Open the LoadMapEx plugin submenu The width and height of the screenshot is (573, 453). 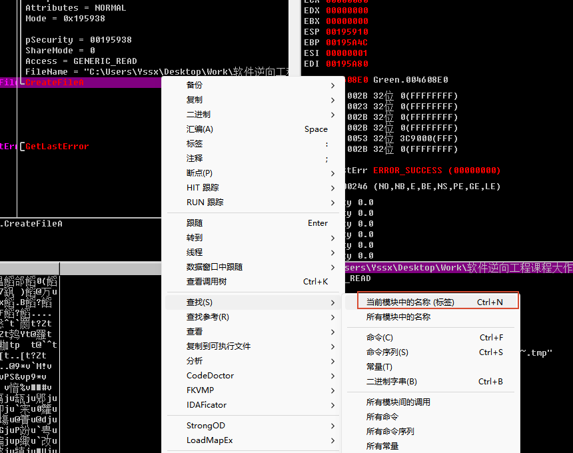click(253, 440)
